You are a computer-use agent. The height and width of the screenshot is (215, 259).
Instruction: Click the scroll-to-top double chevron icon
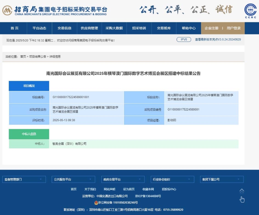coord(242,191)
